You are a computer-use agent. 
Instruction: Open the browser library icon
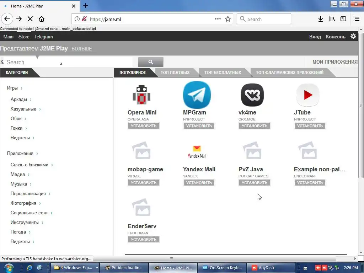coord(332,19)
